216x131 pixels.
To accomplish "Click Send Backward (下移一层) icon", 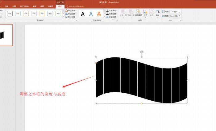I will (131, 13).
